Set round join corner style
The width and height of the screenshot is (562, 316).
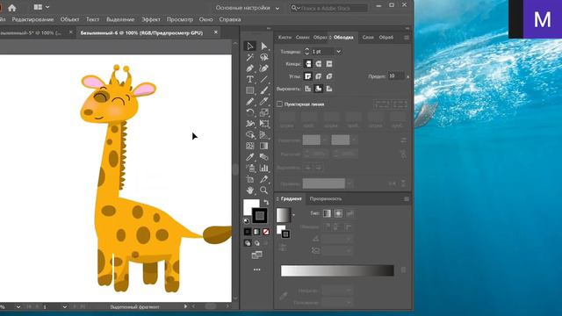[x=318, y=76]
